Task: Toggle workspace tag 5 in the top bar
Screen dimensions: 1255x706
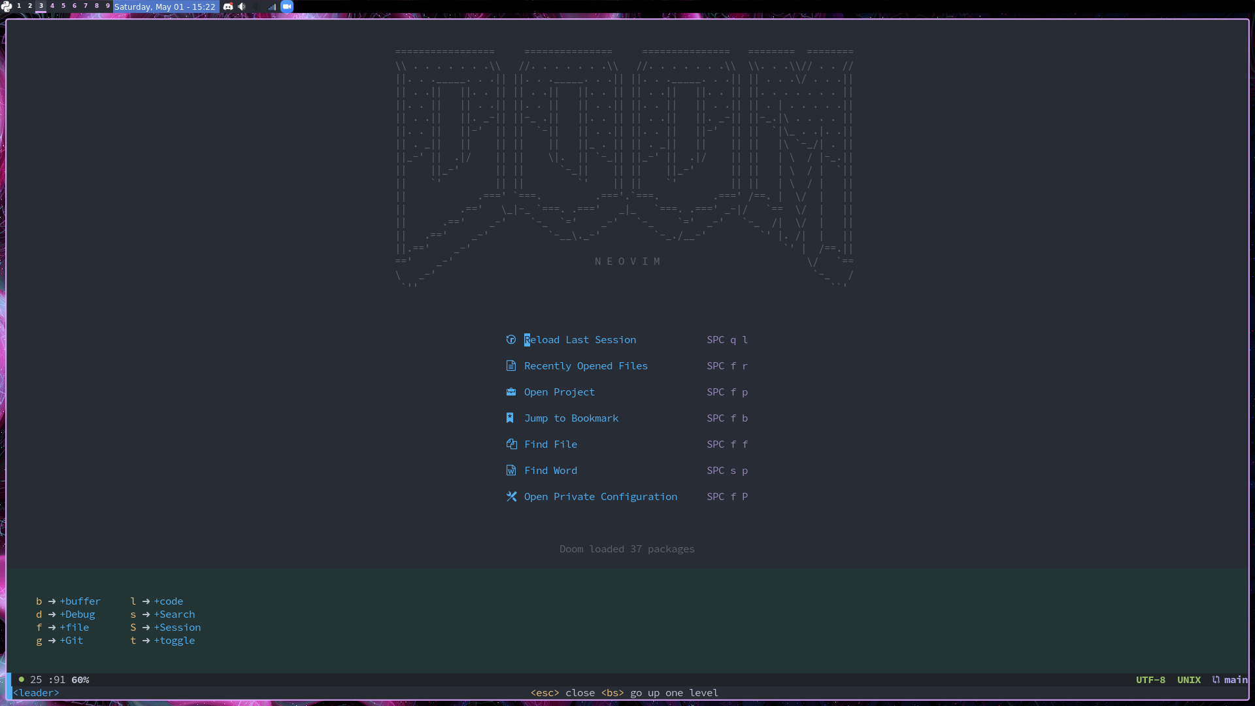Action: (x=63, y=6)
